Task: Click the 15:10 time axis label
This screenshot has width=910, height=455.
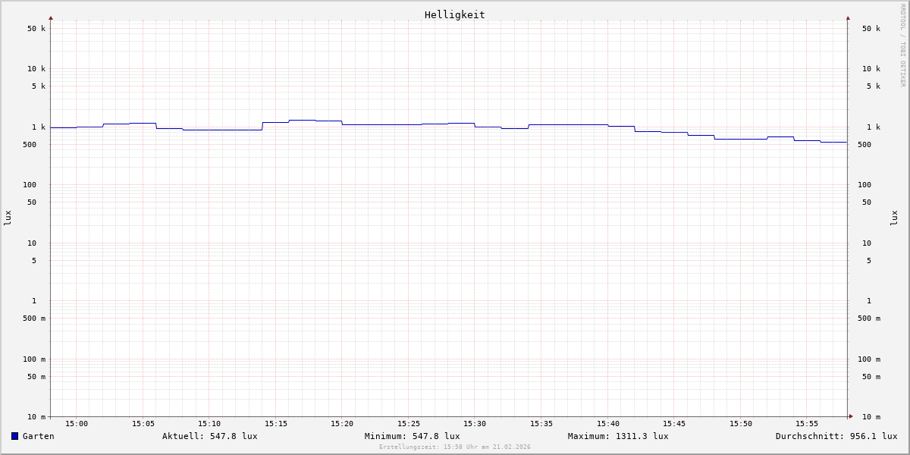Action: point(209,423)
